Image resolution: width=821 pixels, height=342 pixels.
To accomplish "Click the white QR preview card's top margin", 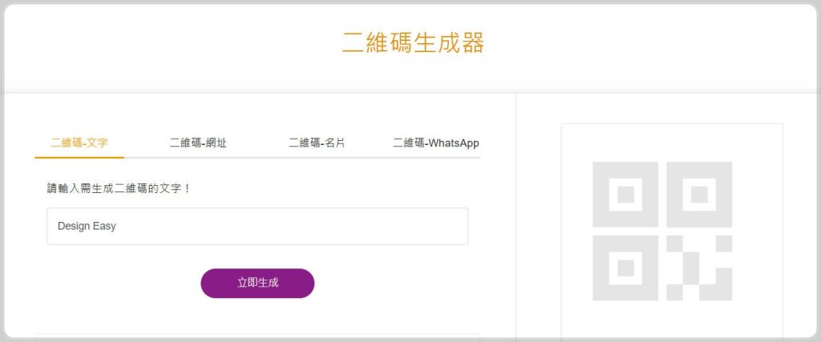I will (x=671, y=135).
